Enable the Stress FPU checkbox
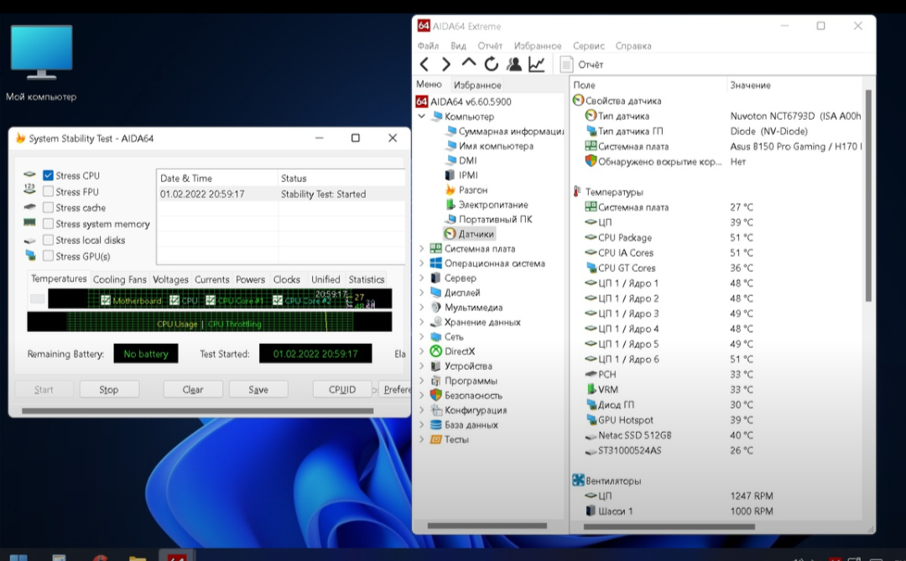 [48, 191]
